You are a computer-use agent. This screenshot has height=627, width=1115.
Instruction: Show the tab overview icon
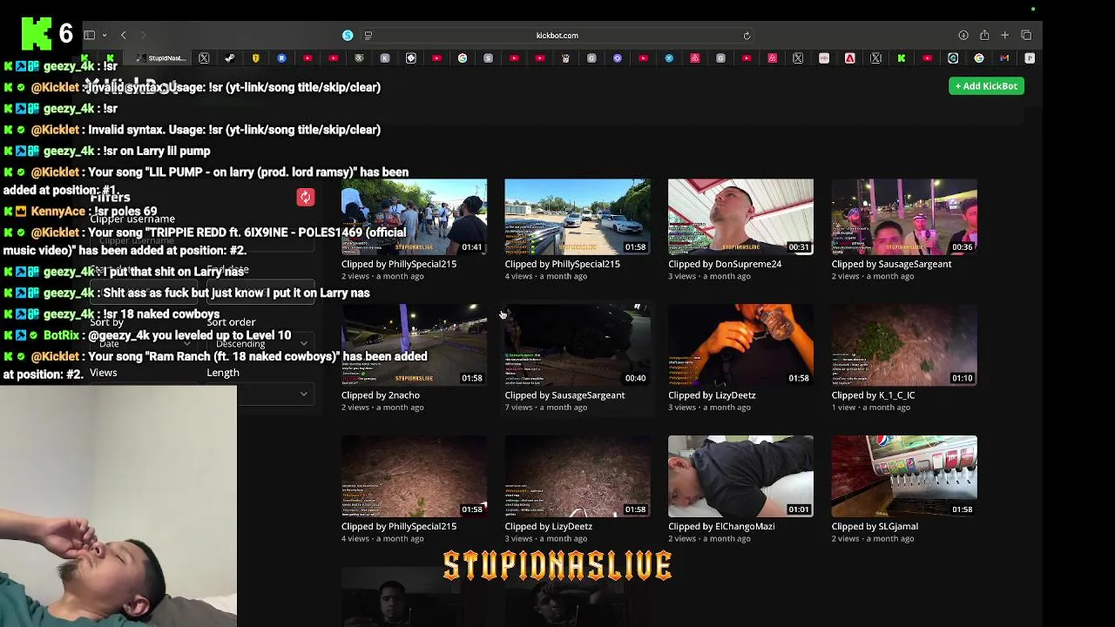point(1026,35)
